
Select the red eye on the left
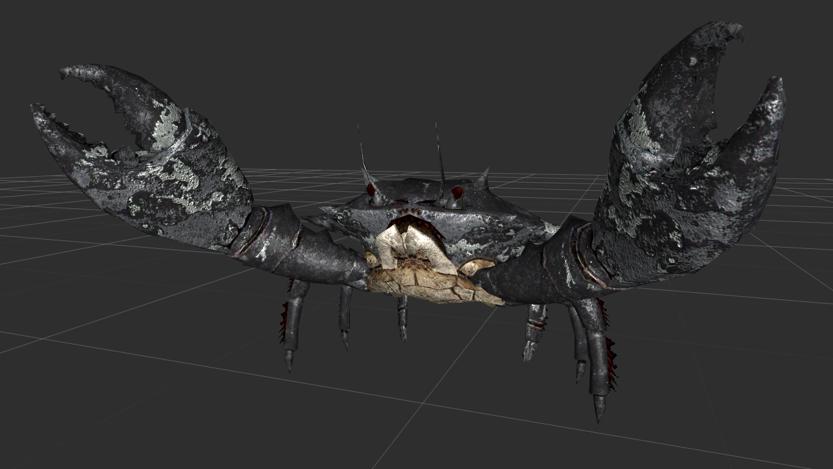pos(371,191)
